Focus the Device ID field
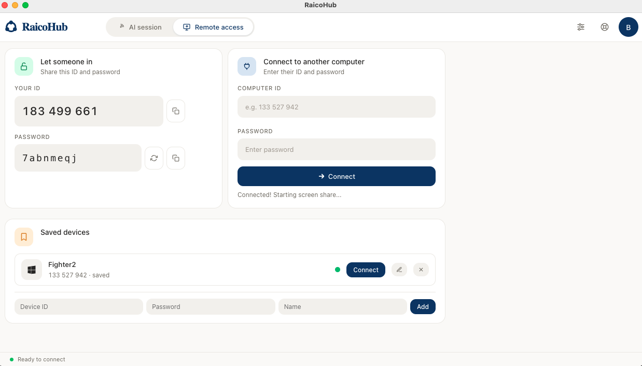This screenshot has height=366, width=642. click(79, 306)
